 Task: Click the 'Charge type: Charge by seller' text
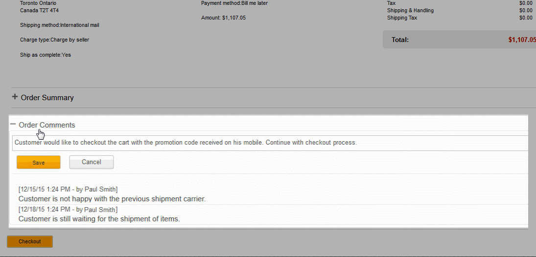tap(54, 40)
